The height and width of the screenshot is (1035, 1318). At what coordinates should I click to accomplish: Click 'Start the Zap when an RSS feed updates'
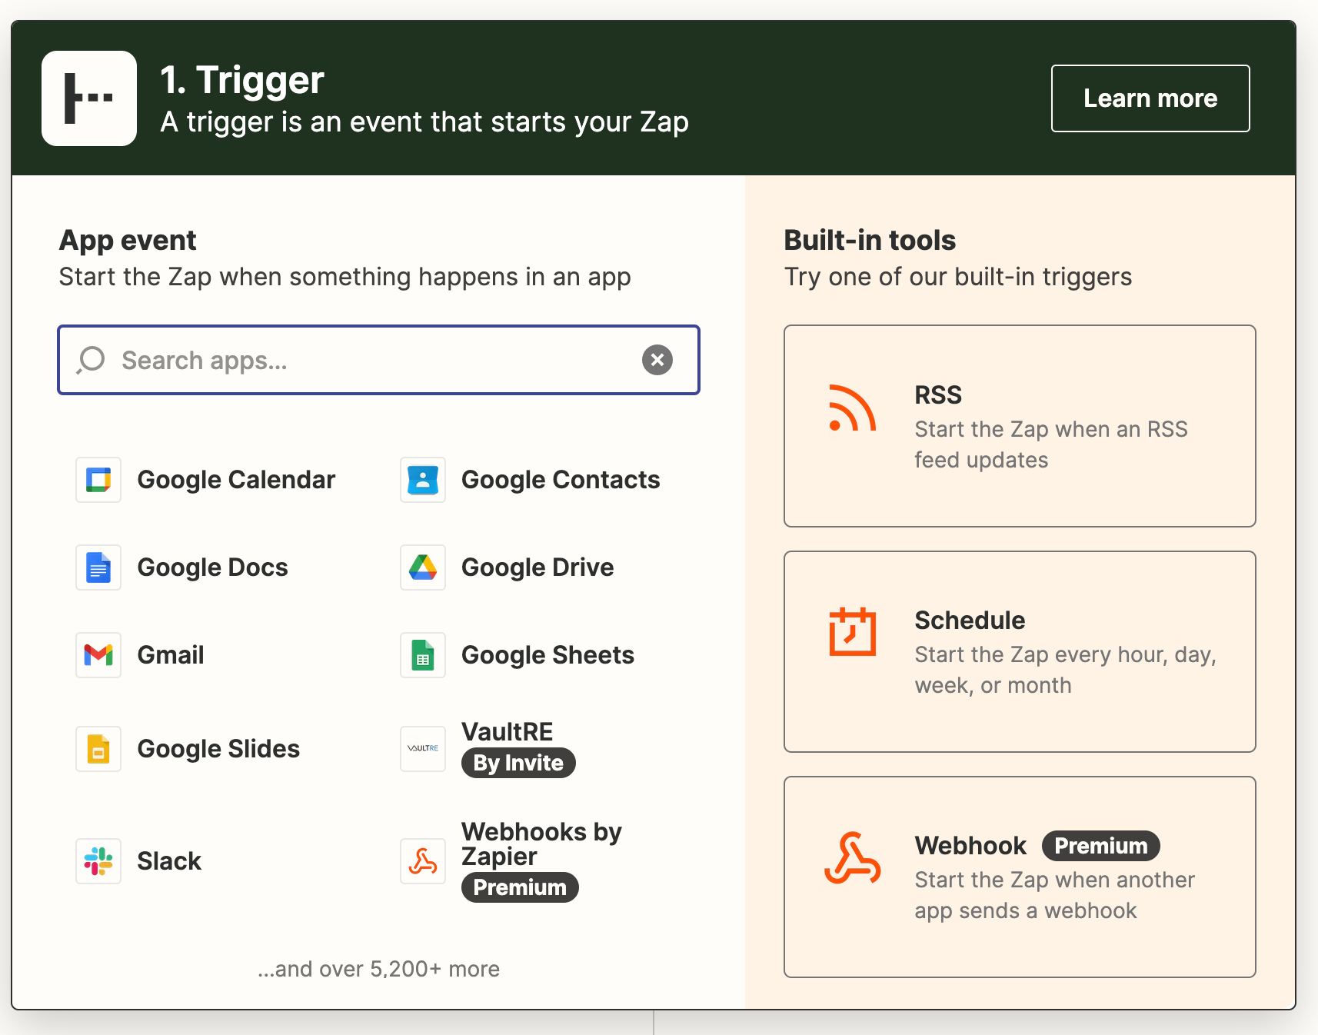[1051, 444]
